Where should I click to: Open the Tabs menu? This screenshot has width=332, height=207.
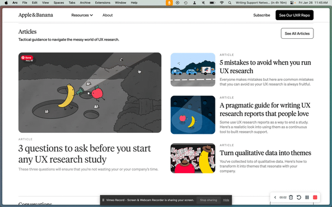72,3
